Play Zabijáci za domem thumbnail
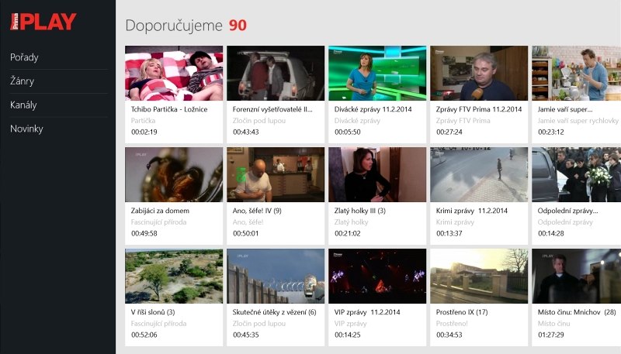Image resolution: width=621 pixels, height=354 pixels. [174, 174]
